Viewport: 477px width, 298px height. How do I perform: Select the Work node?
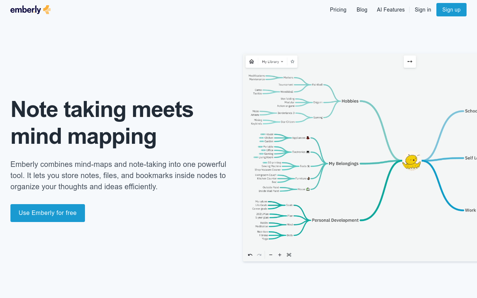tap(470, 210)
